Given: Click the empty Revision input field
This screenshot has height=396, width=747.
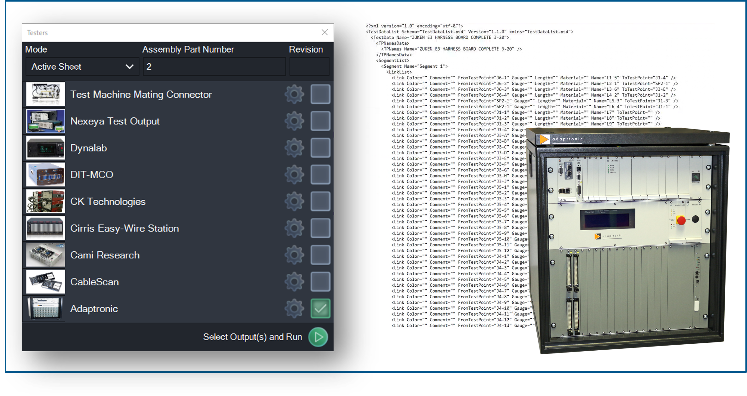Looking at the screenshot, I should coord(309,67).
